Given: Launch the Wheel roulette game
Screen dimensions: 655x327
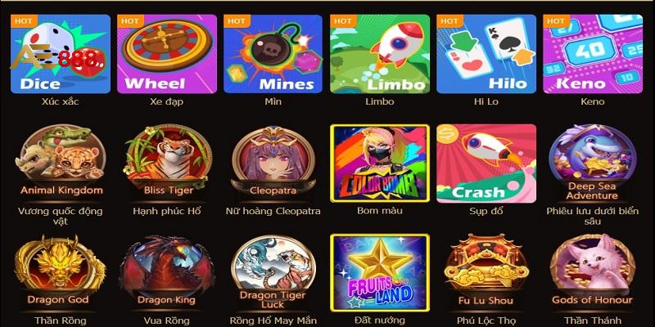Looking at the screenshot, I should [167, 54].
